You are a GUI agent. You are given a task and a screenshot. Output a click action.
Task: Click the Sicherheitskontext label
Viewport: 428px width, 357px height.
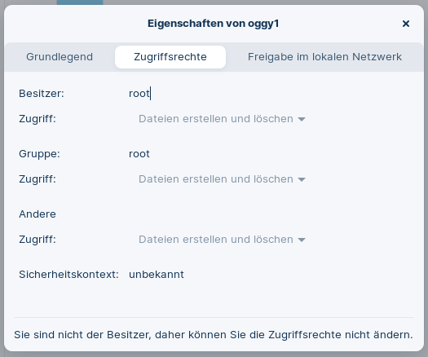(68, 275)
